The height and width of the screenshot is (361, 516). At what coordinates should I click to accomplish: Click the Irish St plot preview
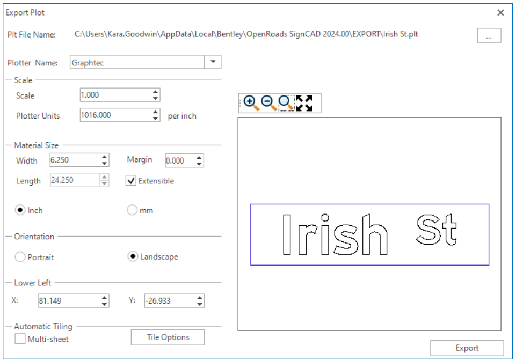pos(369,234)
